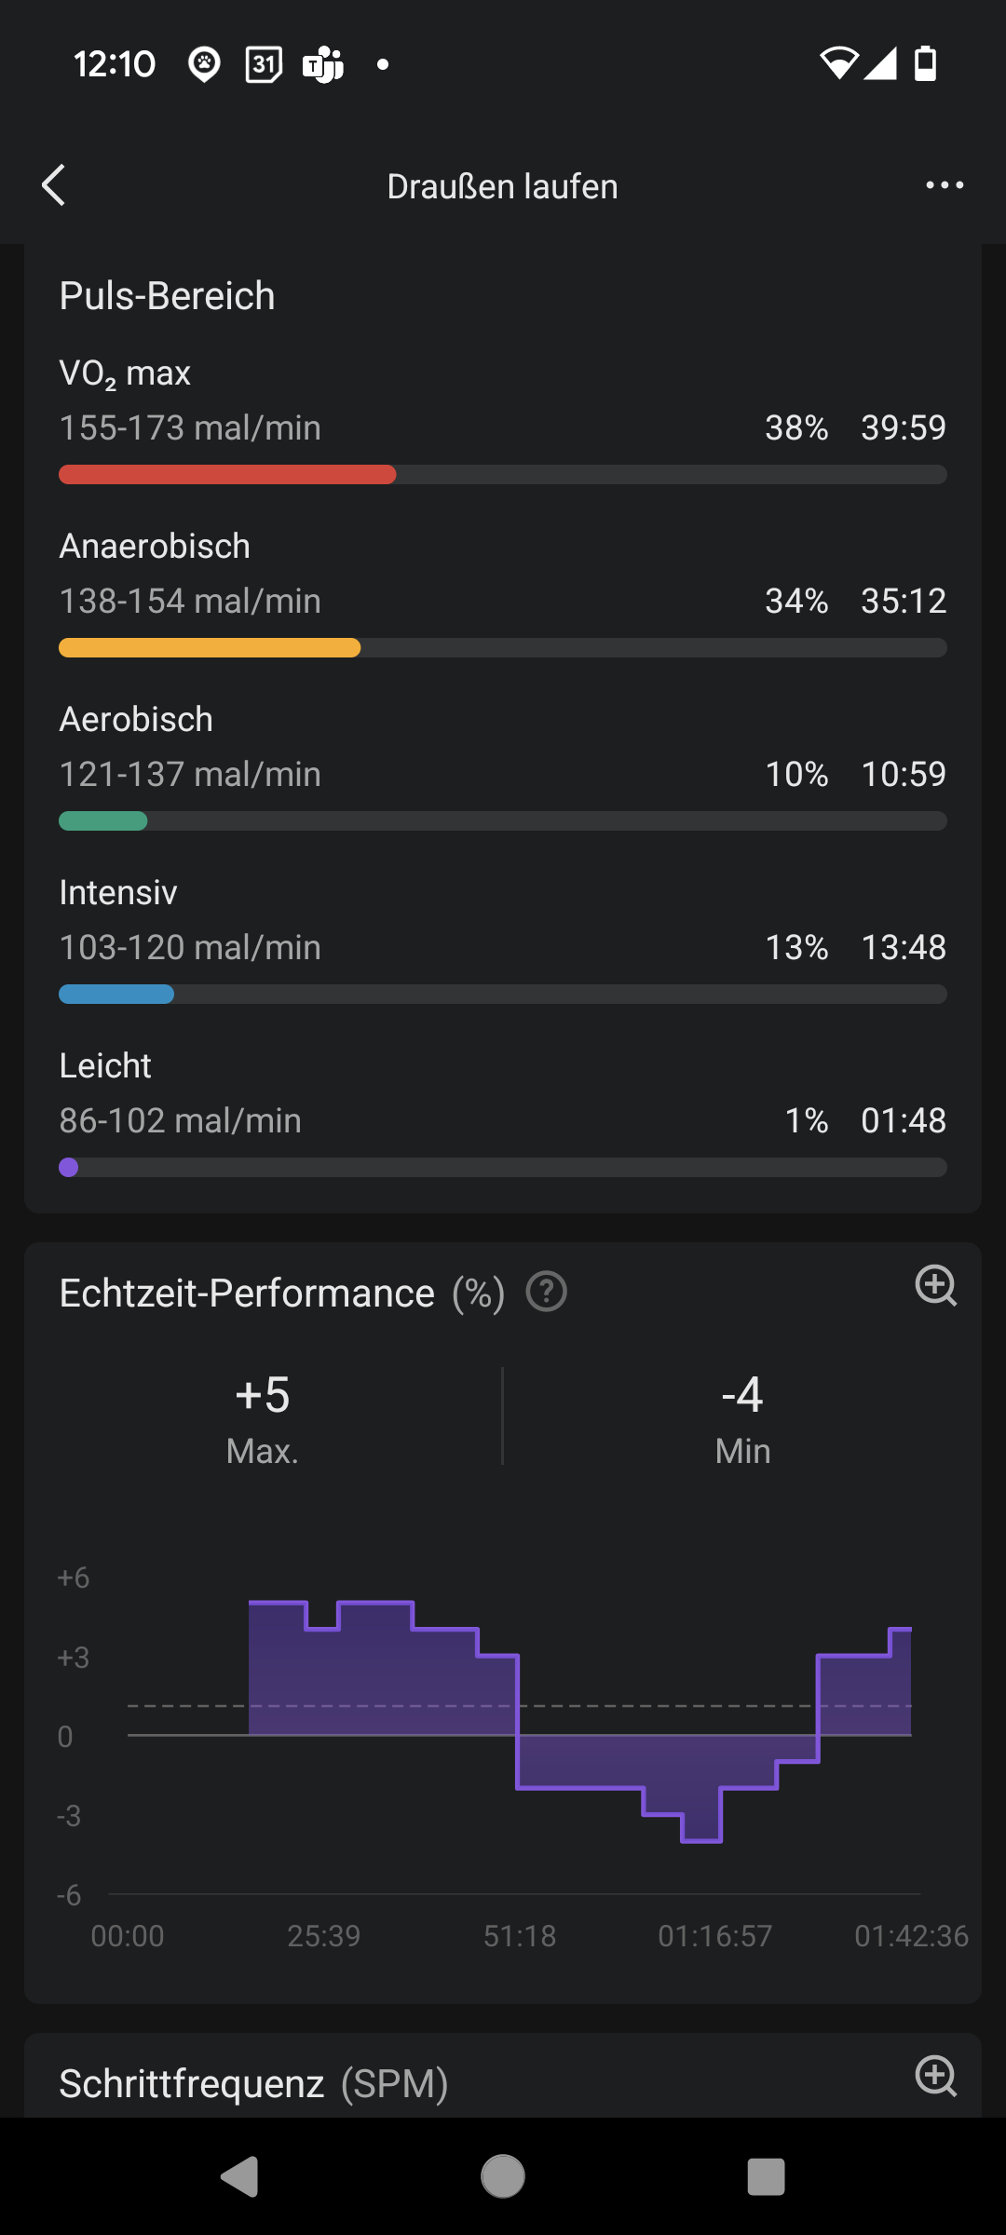Tap the +5 Max. performance value
The height and width of the screenshot is (2235, 1006).
tap(263, 1417)
